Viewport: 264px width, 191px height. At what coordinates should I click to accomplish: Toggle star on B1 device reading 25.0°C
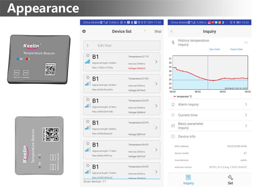[x=88, y=99]
